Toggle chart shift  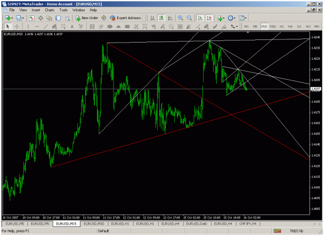pyautogui.click(x=209, y=18)
